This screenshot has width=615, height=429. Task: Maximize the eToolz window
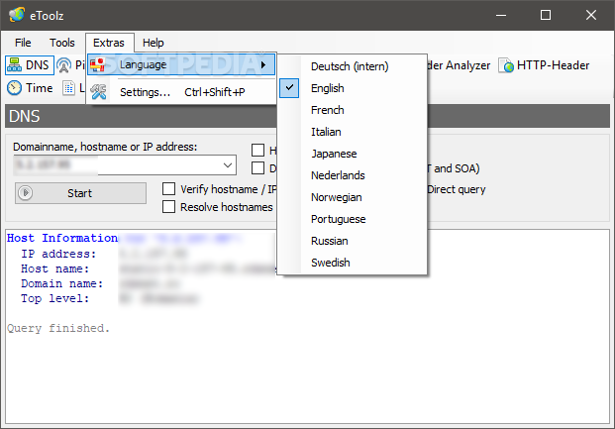(546, 15)
